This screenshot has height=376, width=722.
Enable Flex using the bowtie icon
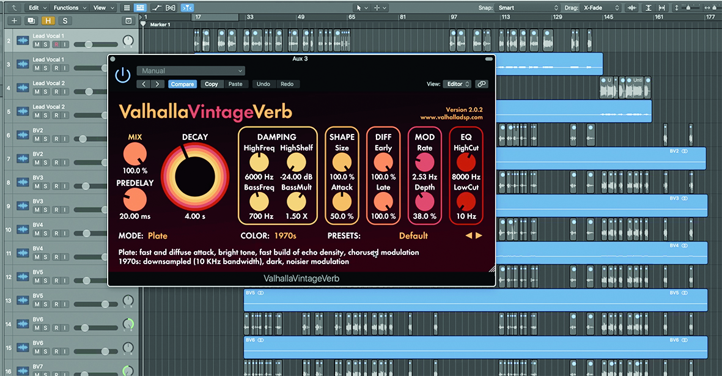pyautogui.click(x=171, y=8)
